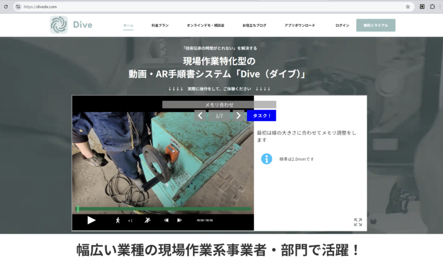Click the 1/7 step counter
This screenshot has height=268, width=443.
(219, 116)
